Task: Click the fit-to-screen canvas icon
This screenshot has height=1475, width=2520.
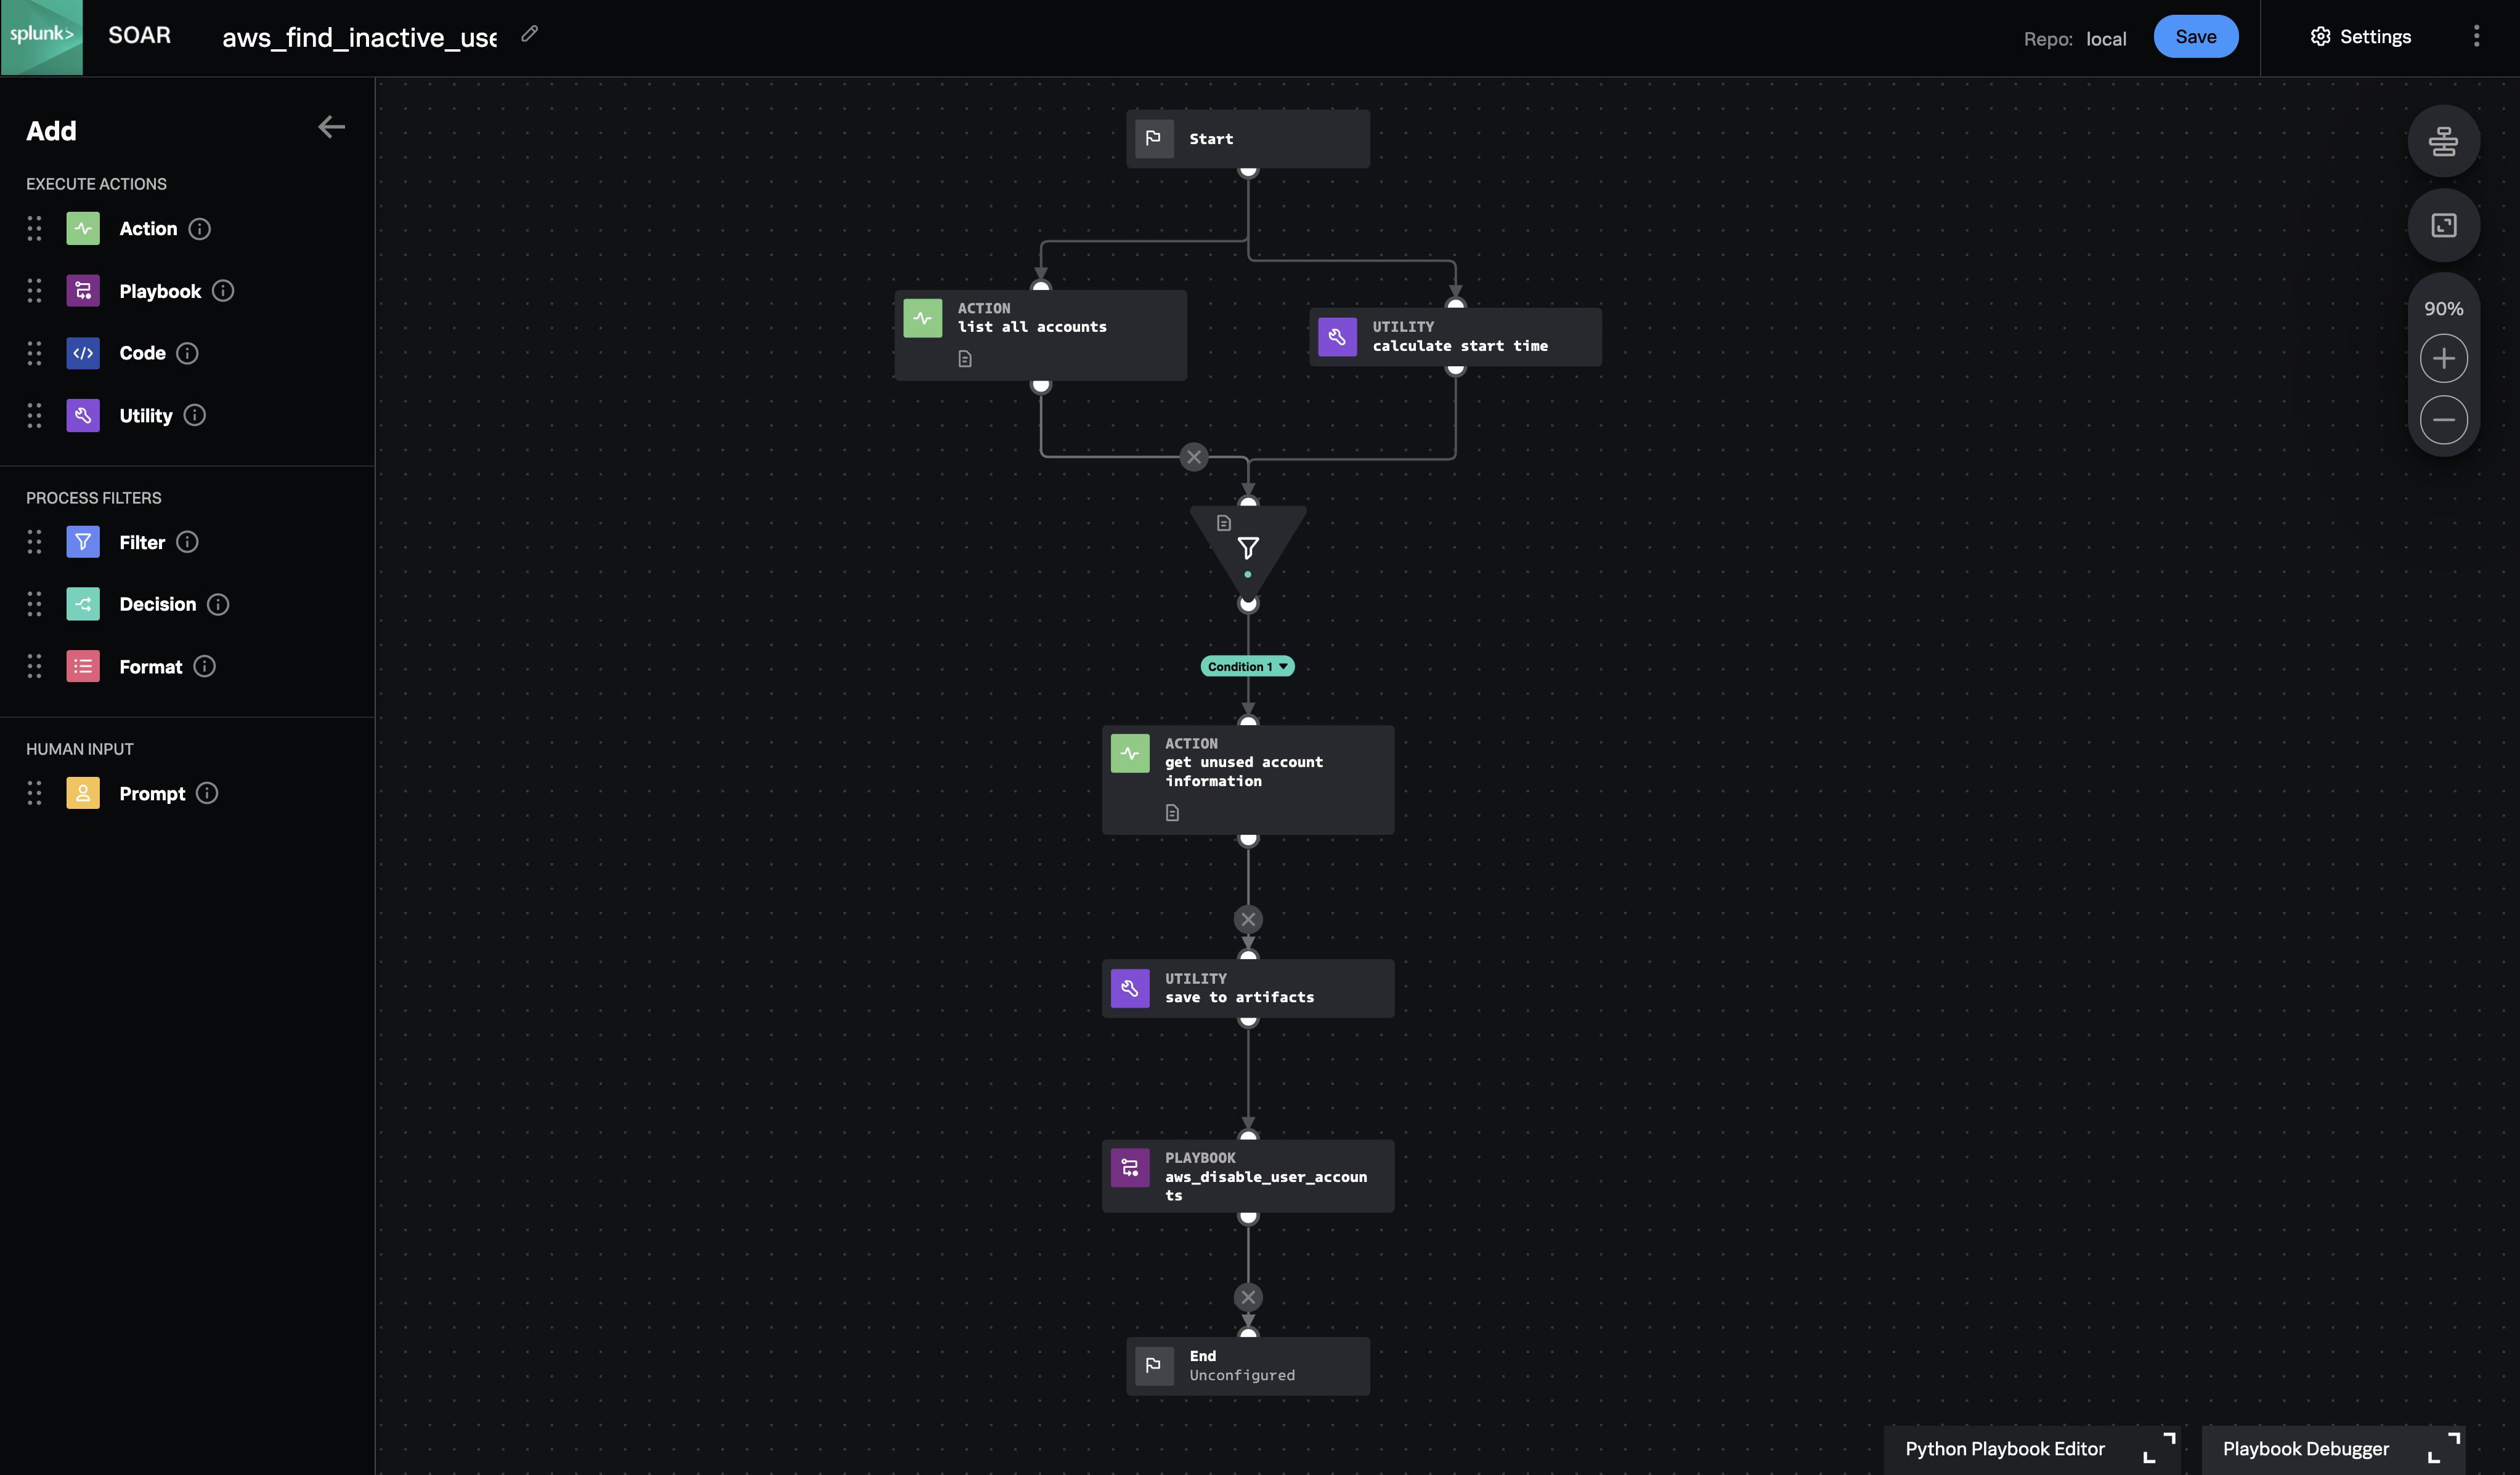Action: [x=2443, y=225]
